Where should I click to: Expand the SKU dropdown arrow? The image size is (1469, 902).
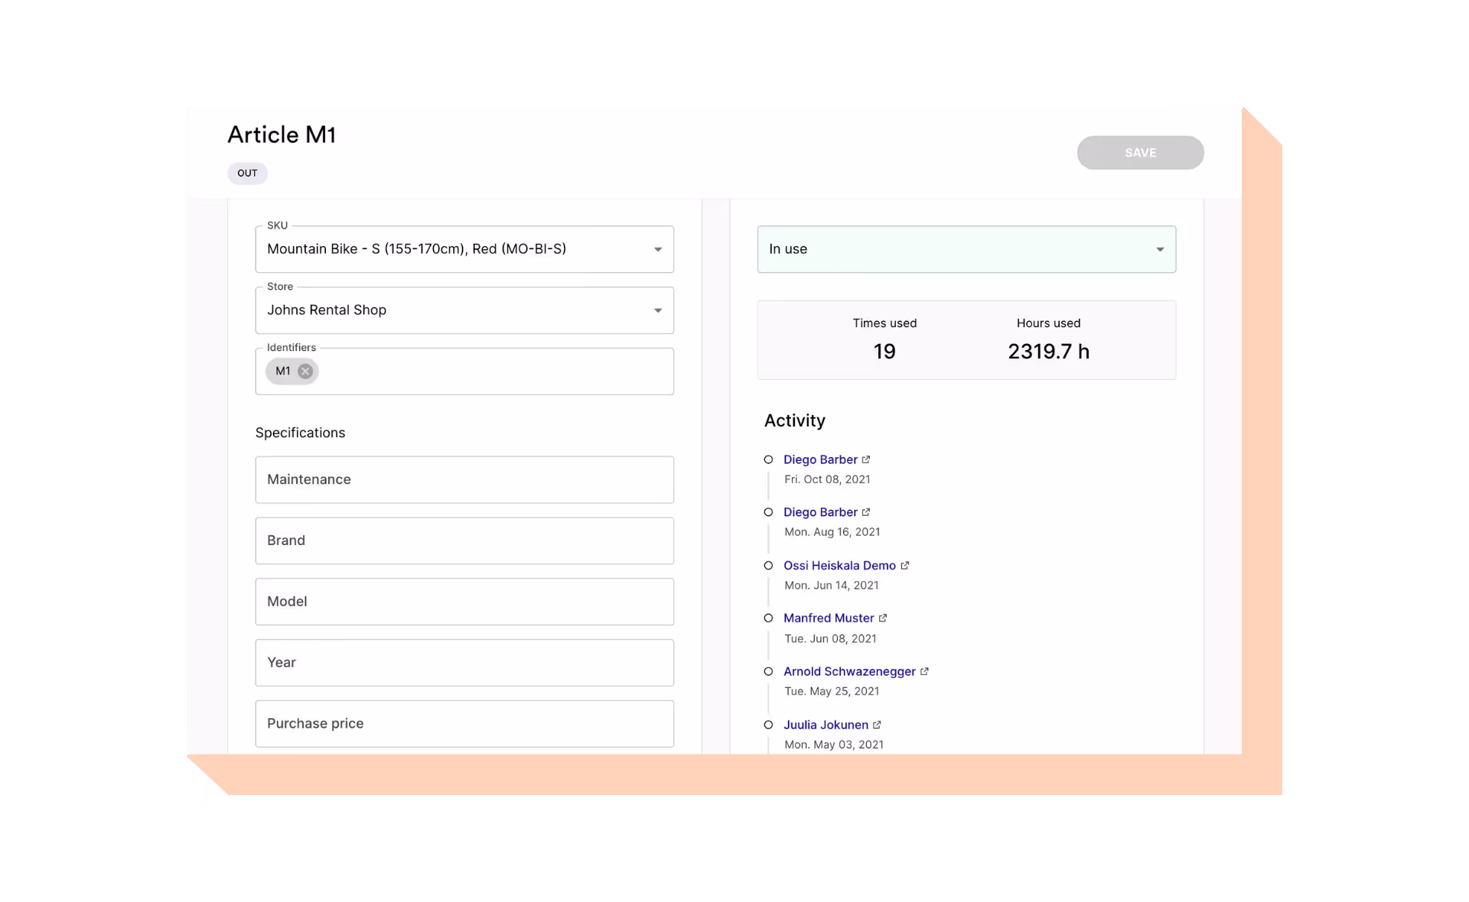point(657,250)
